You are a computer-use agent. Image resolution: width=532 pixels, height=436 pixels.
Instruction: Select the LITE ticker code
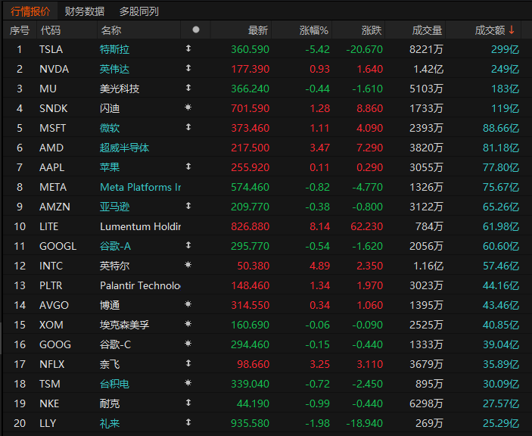tap(49, 226)
